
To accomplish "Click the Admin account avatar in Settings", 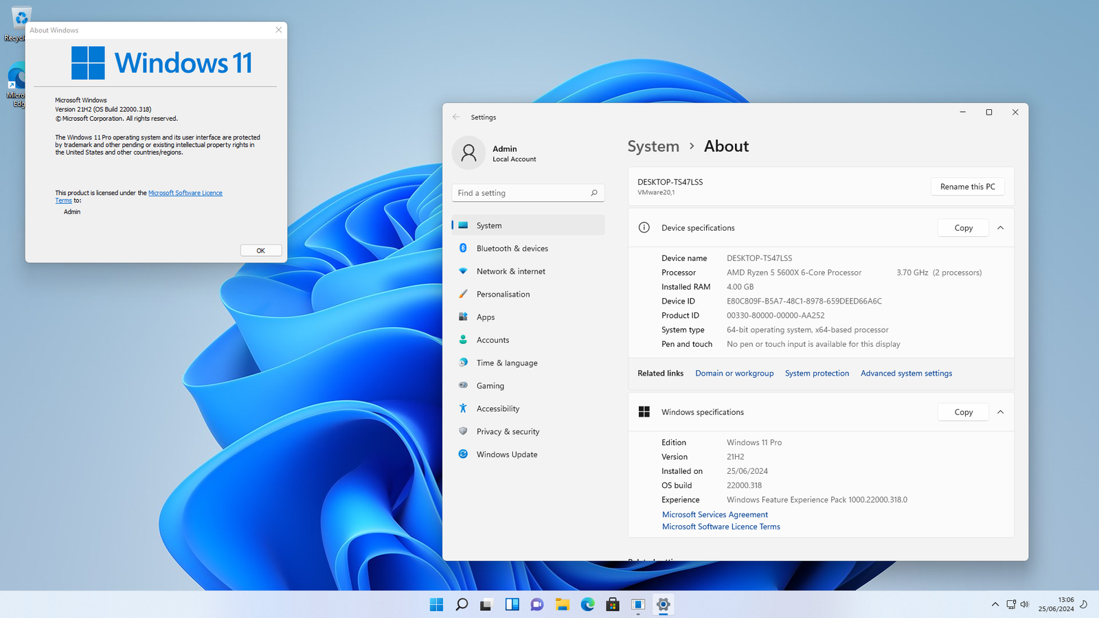I will [468, 152].
